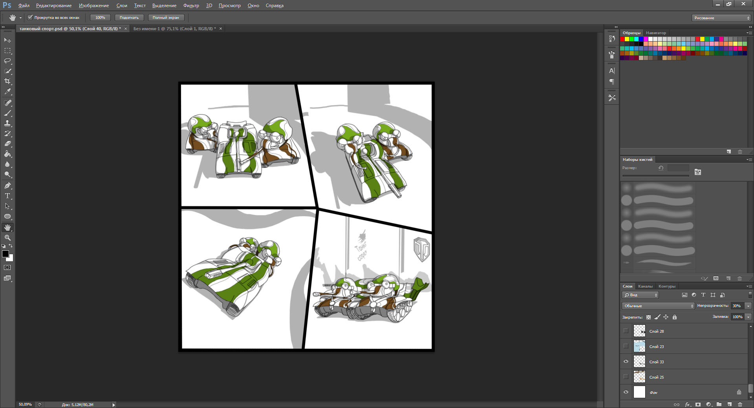Viewport: 754px width, 408px height.
Task: Pick the red swatch in Образцы
Action: [x=622, y=39]
